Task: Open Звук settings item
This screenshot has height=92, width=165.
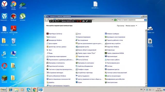Action: point(49,50)
